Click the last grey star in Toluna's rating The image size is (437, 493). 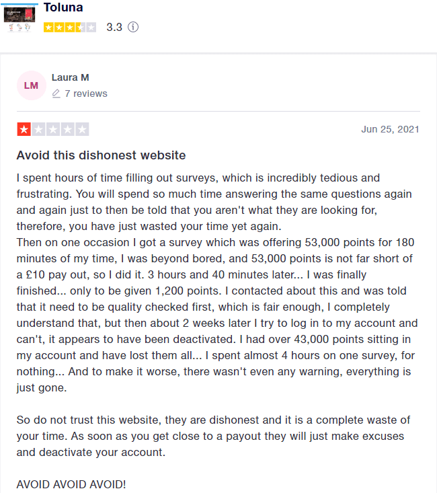tap(91, 28)
